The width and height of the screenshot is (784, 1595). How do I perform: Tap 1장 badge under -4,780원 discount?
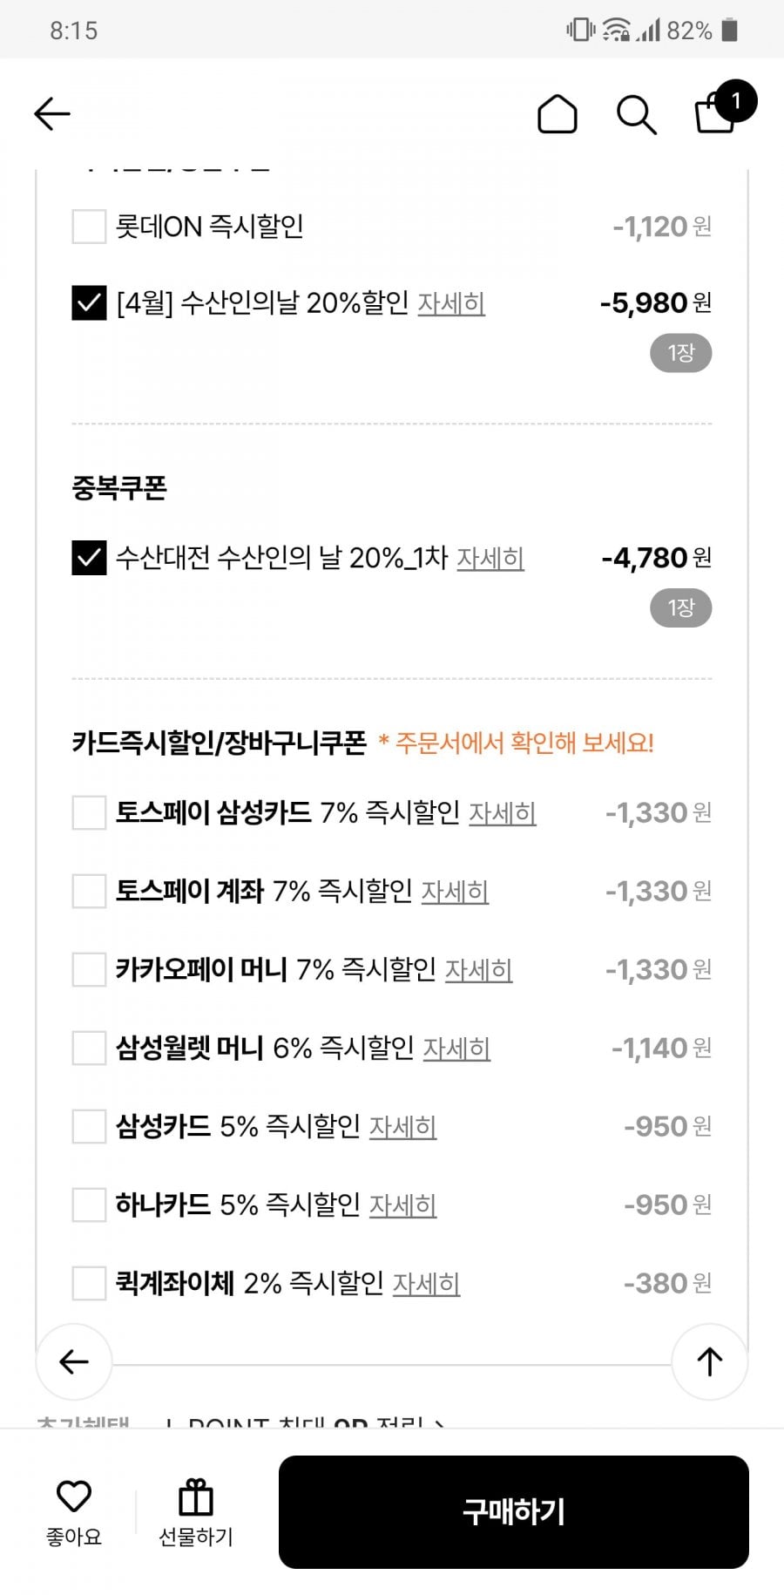tap(680, 608)
